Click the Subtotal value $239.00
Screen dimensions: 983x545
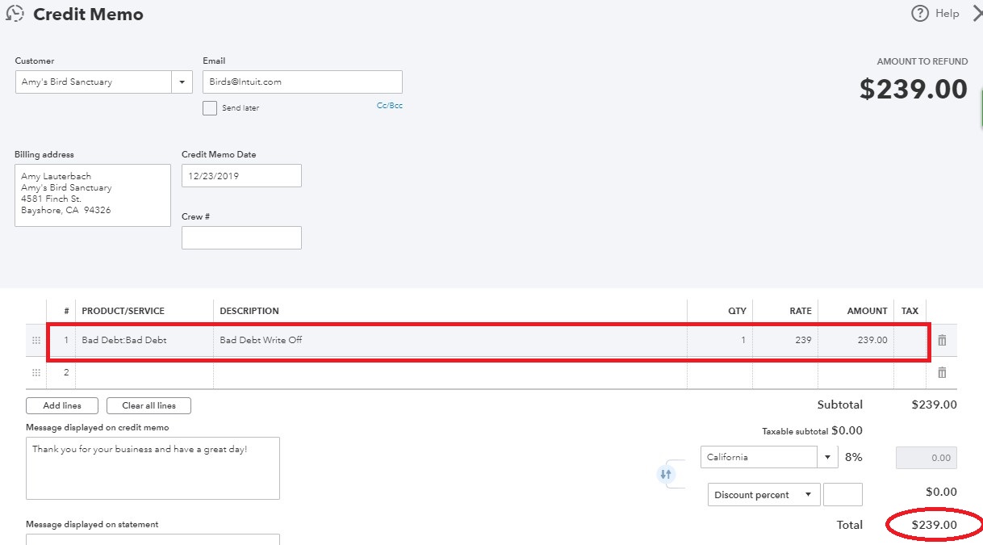[934, 405]
